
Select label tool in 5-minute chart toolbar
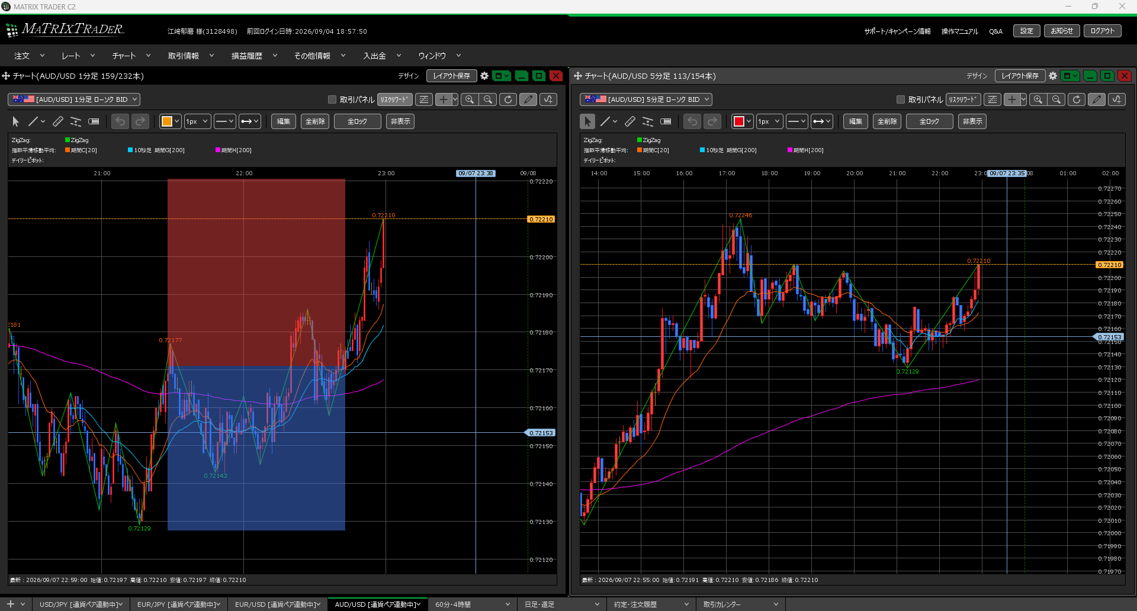(666, 121)
